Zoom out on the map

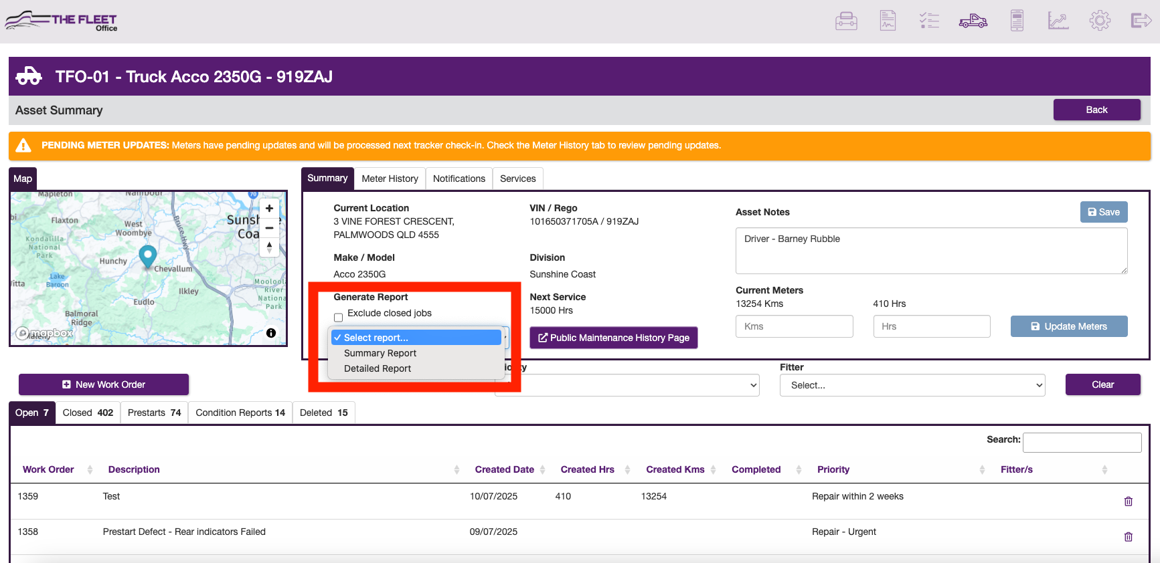click(269, 228)
